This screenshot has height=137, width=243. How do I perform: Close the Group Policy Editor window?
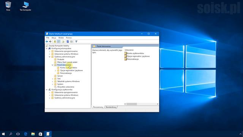pyautogui.click(x=156, y=34)
